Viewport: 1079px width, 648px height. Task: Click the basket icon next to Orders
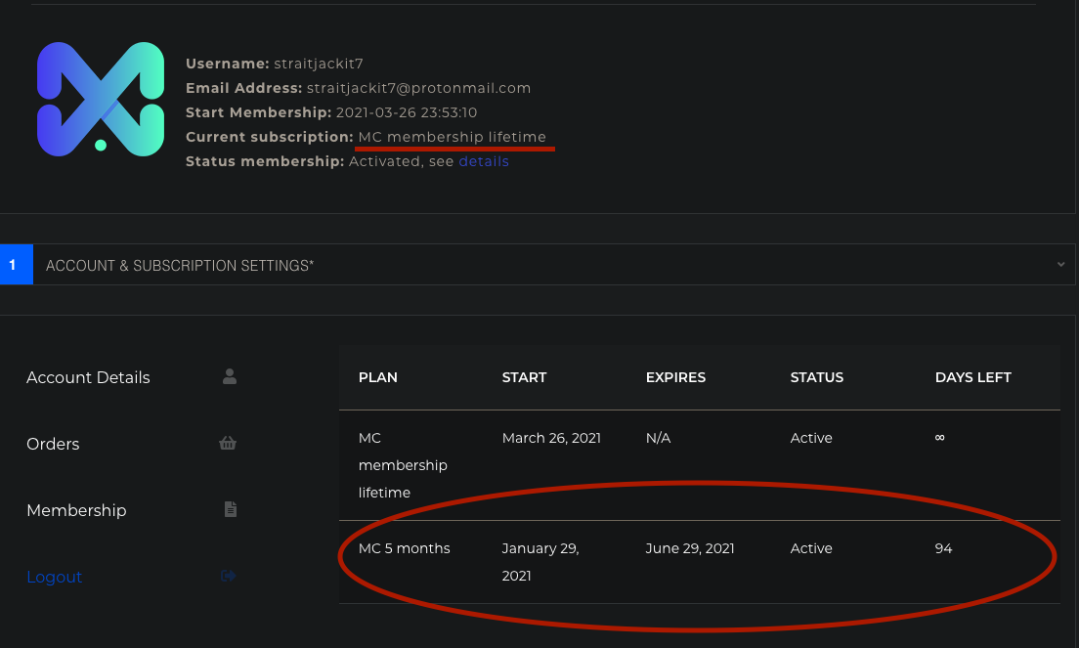click(228, 443)
